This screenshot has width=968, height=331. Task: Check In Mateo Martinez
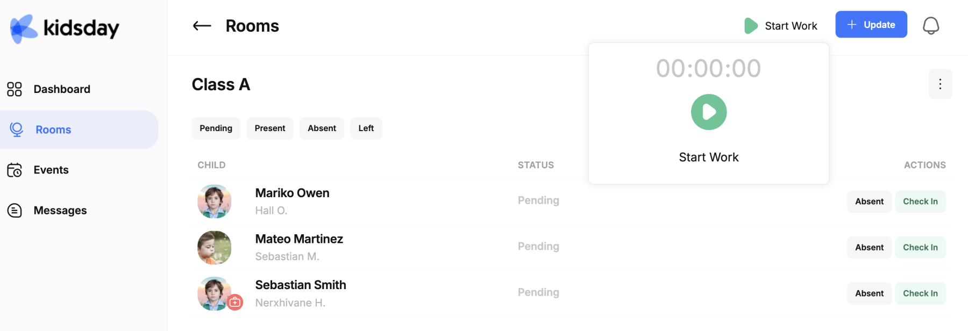pyautogui.click(x=920, y=248)
